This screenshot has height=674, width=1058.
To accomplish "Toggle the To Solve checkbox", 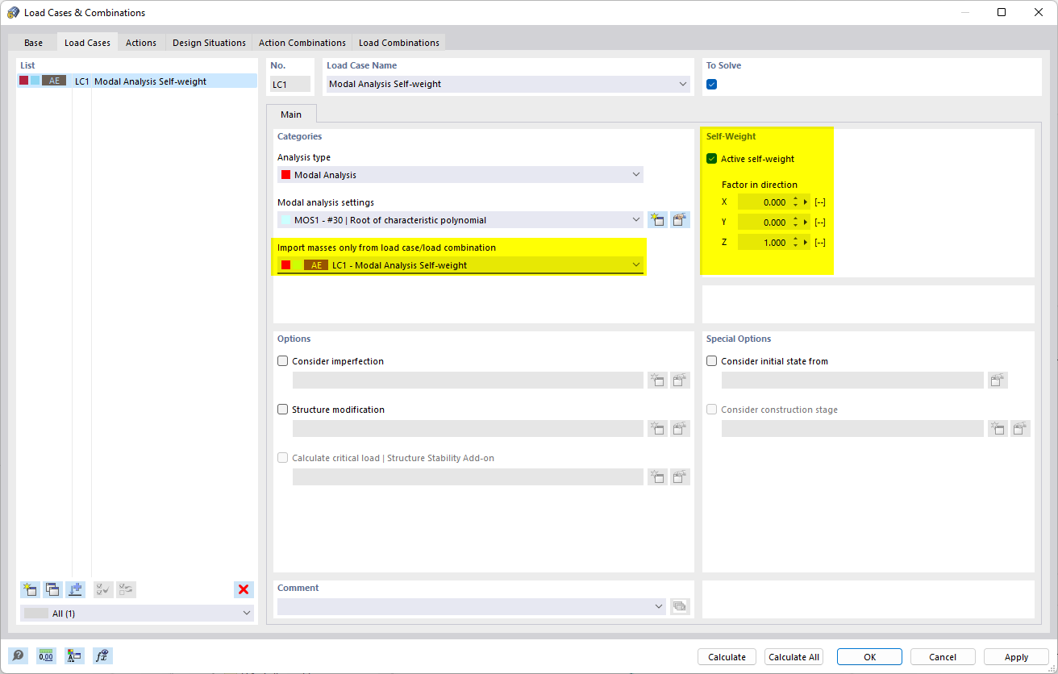I will (711, 85).
